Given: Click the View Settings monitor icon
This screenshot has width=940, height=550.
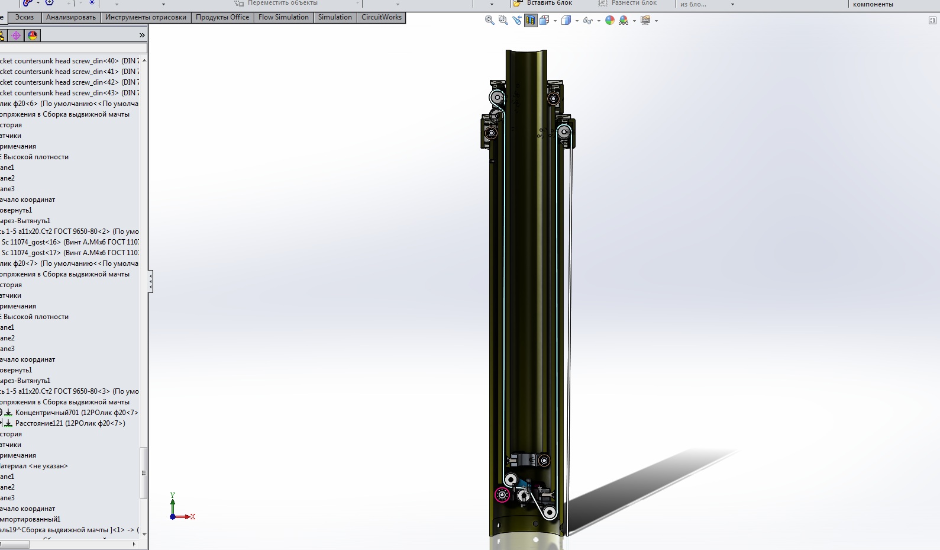Looking at the screenshot, I should (645, 20).
